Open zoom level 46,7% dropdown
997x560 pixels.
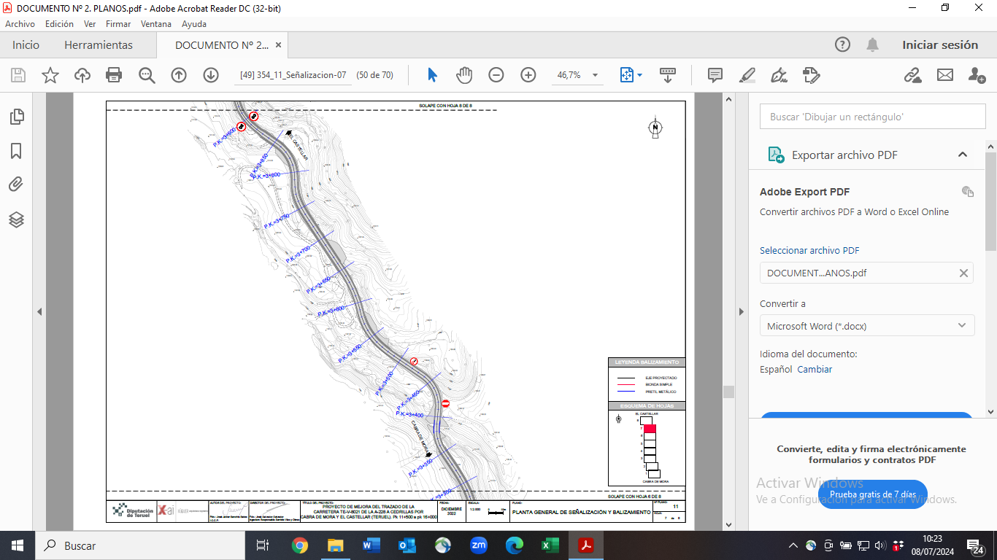[595, 75]
